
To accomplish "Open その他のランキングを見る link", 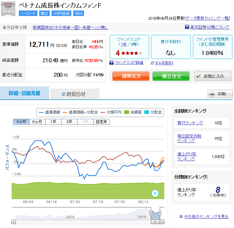I will (x=206, y=217).
